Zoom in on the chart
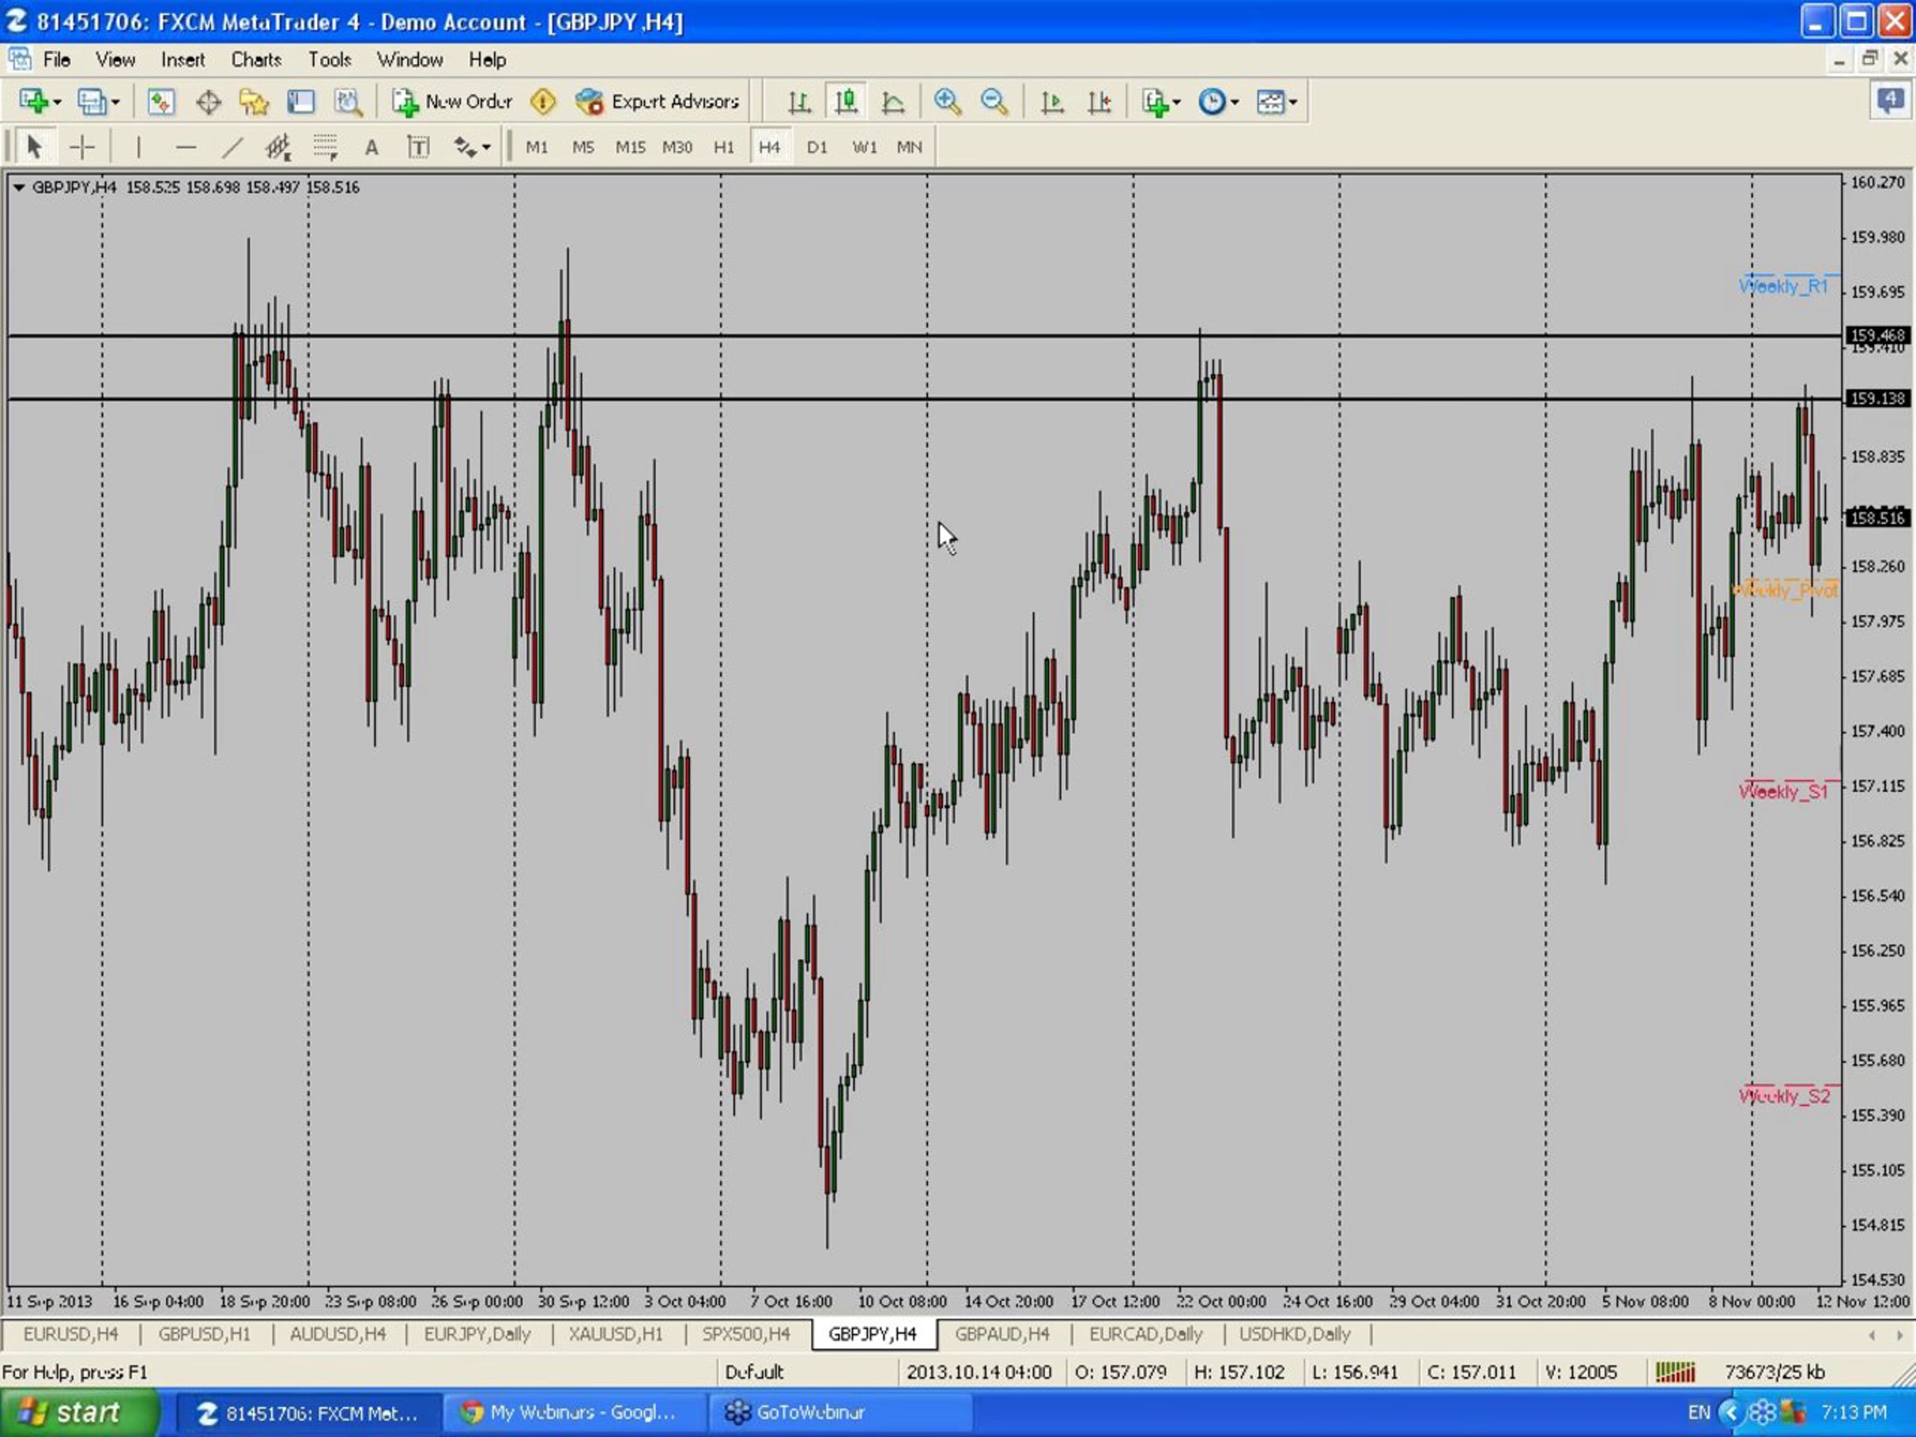The image size is (1916, 1437). tap(947, 102)
